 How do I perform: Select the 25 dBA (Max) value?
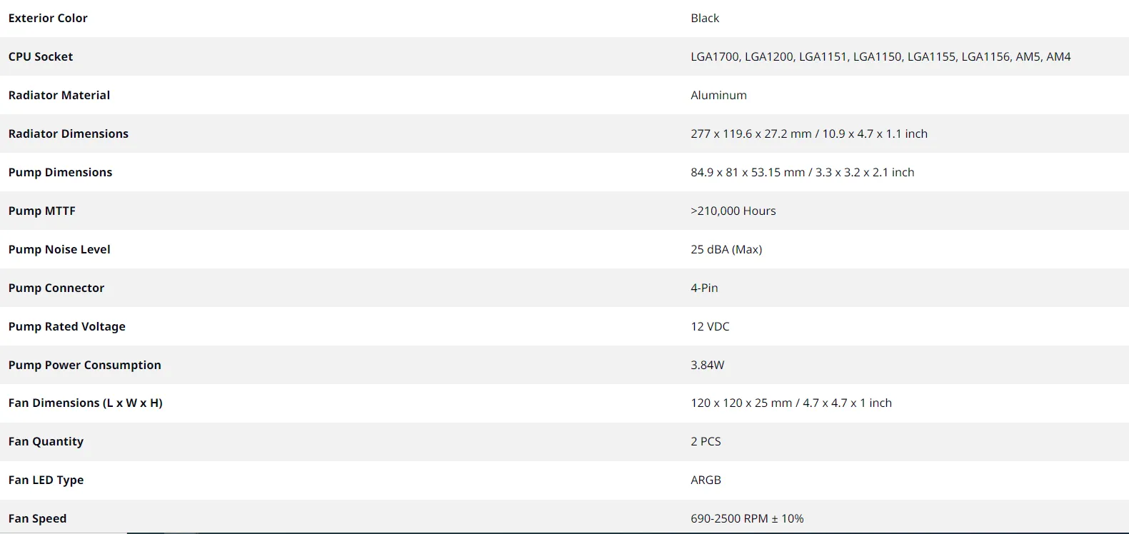(726, 249)
